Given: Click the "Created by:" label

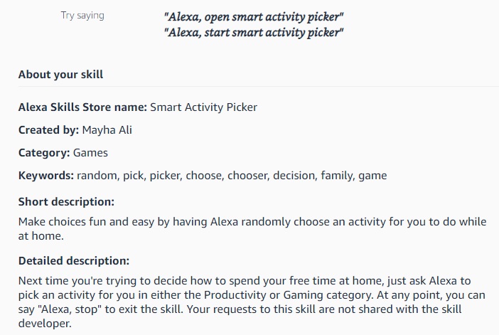Looking at the screenshot, I should [48, 130].
